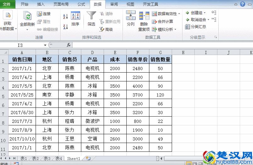This screenshot has height=165, width=253.
Task: Click cell containing 空调
Action: click(x=92, y=139)
